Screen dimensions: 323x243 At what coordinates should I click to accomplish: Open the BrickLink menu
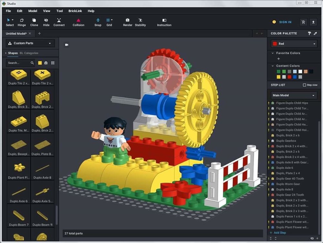tap(75, 11)
